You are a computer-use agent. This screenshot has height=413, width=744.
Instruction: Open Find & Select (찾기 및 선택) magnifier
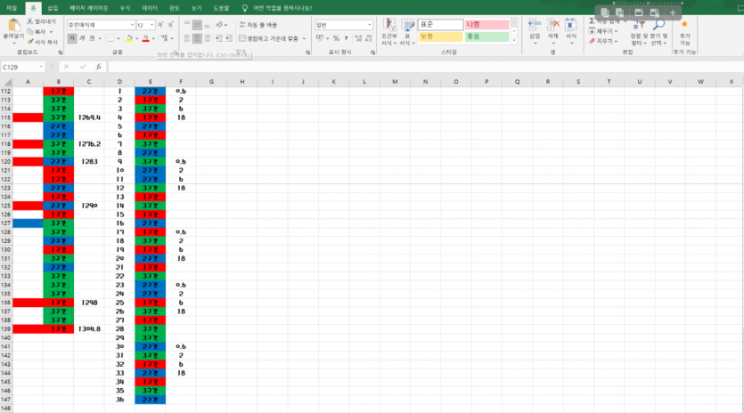point(658,32)
